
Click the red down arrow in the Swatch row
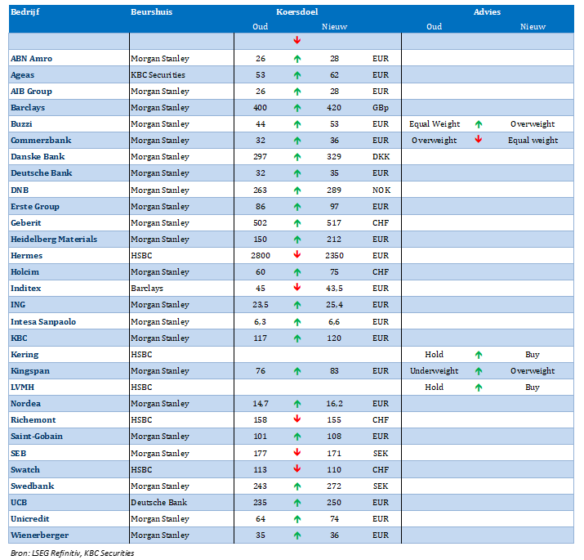(296, 468)
